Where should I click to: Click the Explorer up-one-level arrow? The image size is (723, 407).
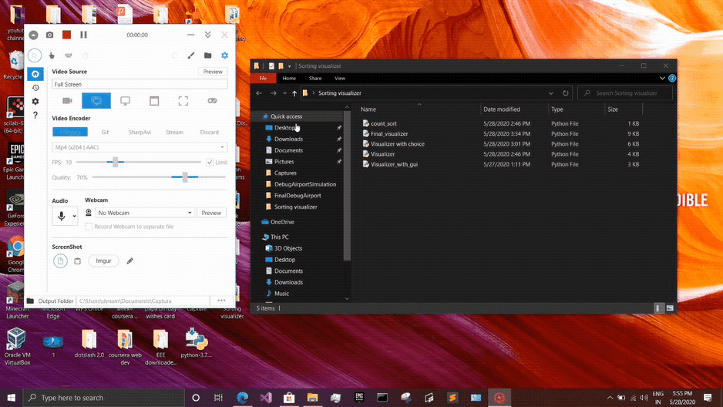294,93
